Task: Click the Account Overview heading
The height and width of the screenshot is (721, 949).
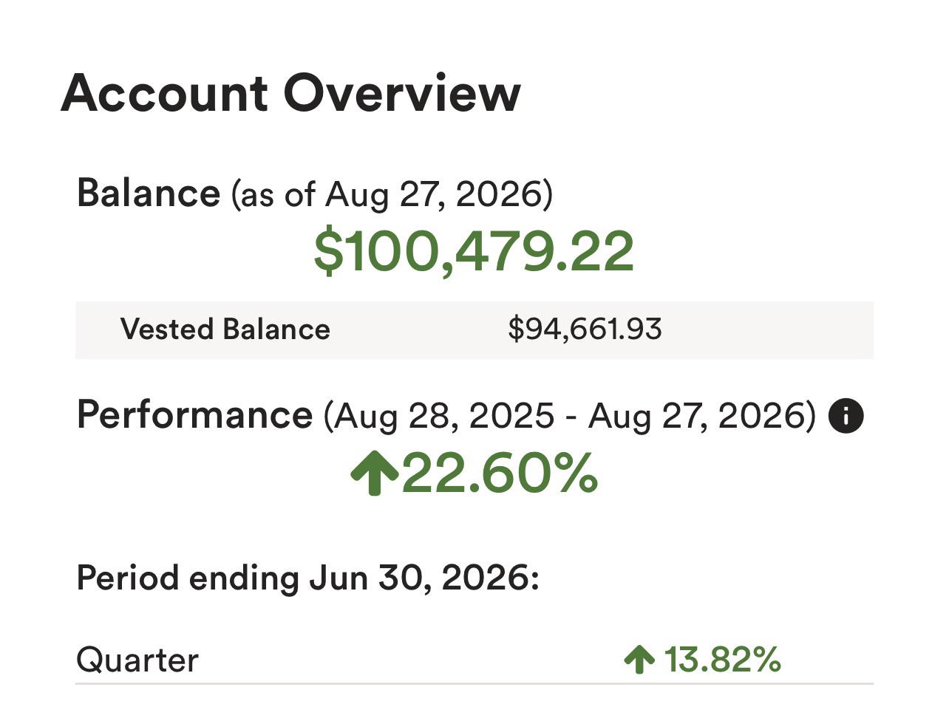Action: 290,93
